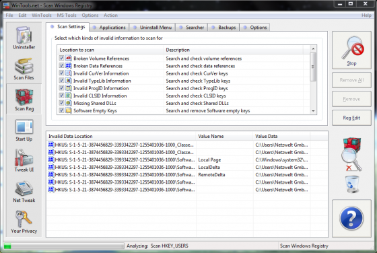Image resolution: width=377 pixels, height=253 pixels.
Task: Open the Net Tweak tool
Action: [x=24, y=192]
